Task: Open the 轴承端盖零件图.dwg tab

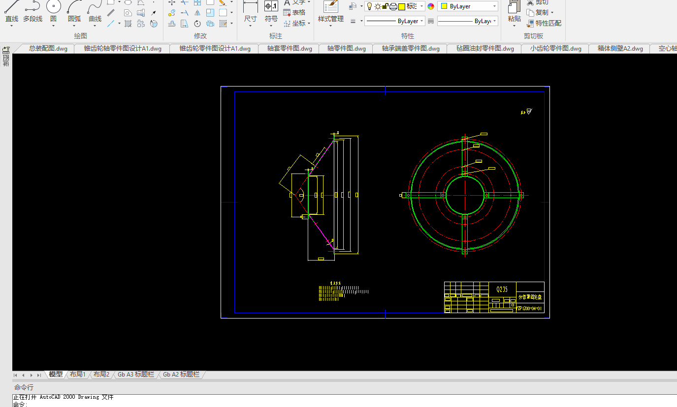Action: pos(411,48)
